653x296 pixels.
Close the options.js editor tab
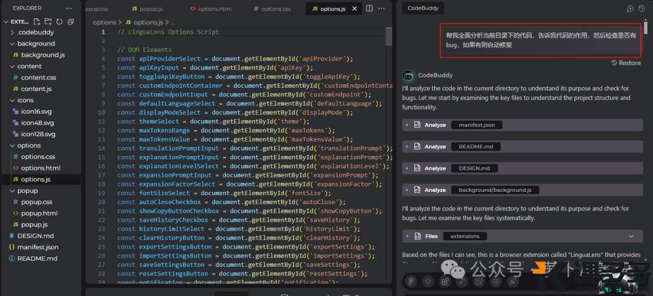click(354, 8)
